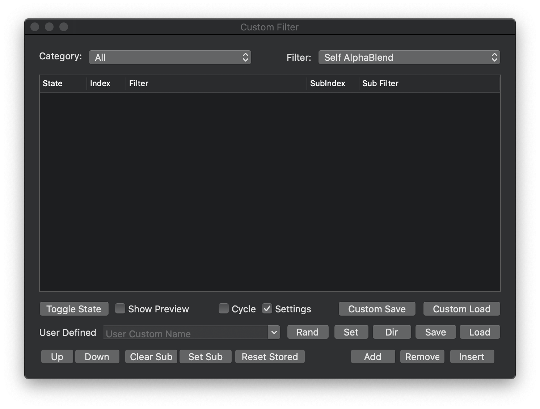Click the Reset Stored button

(x=270, y=357)
